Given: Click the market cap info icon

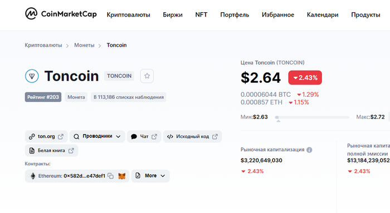Looking at the screenshot, I should coord(309,150).
